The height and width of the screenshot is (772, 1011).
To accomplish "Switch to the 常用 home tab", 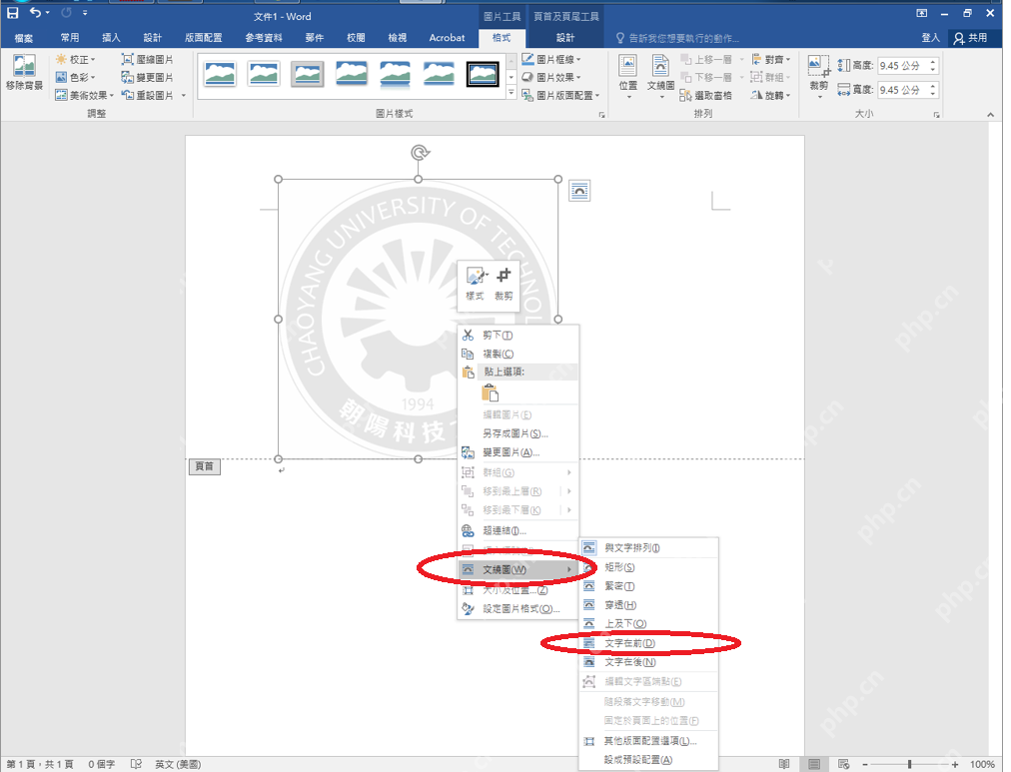I will tap(70, 38).
